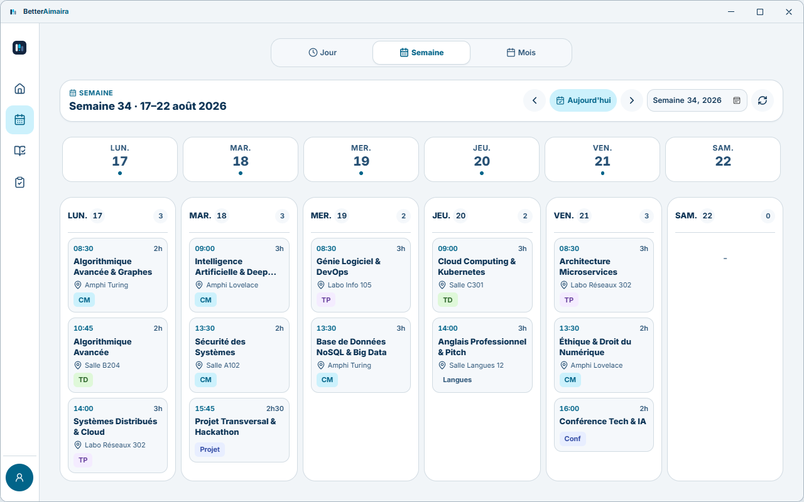Select Wednesday 19 day card
Image resolution: width=804 pixels, height=502 pixels.
click(361, 159)
